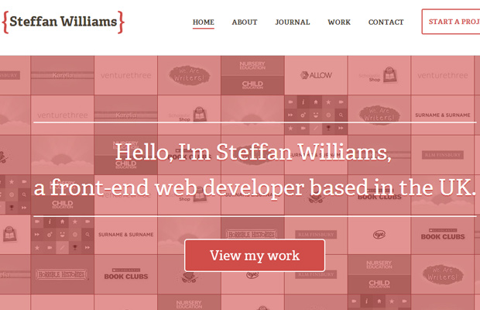480x310 pixels.
Task: Click the View my work button
Action: coord(255,256)
